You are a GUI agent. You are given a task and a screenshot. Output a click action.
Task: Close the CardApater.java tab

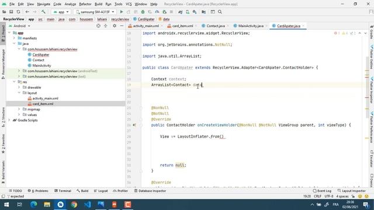[x=303, y=26]
